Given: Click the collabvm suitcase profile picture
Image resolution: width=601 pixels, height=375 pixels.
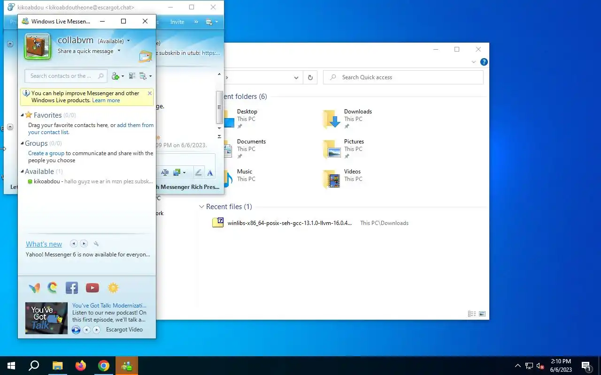Looking at the screenshot, I should [x=38, y=46].
